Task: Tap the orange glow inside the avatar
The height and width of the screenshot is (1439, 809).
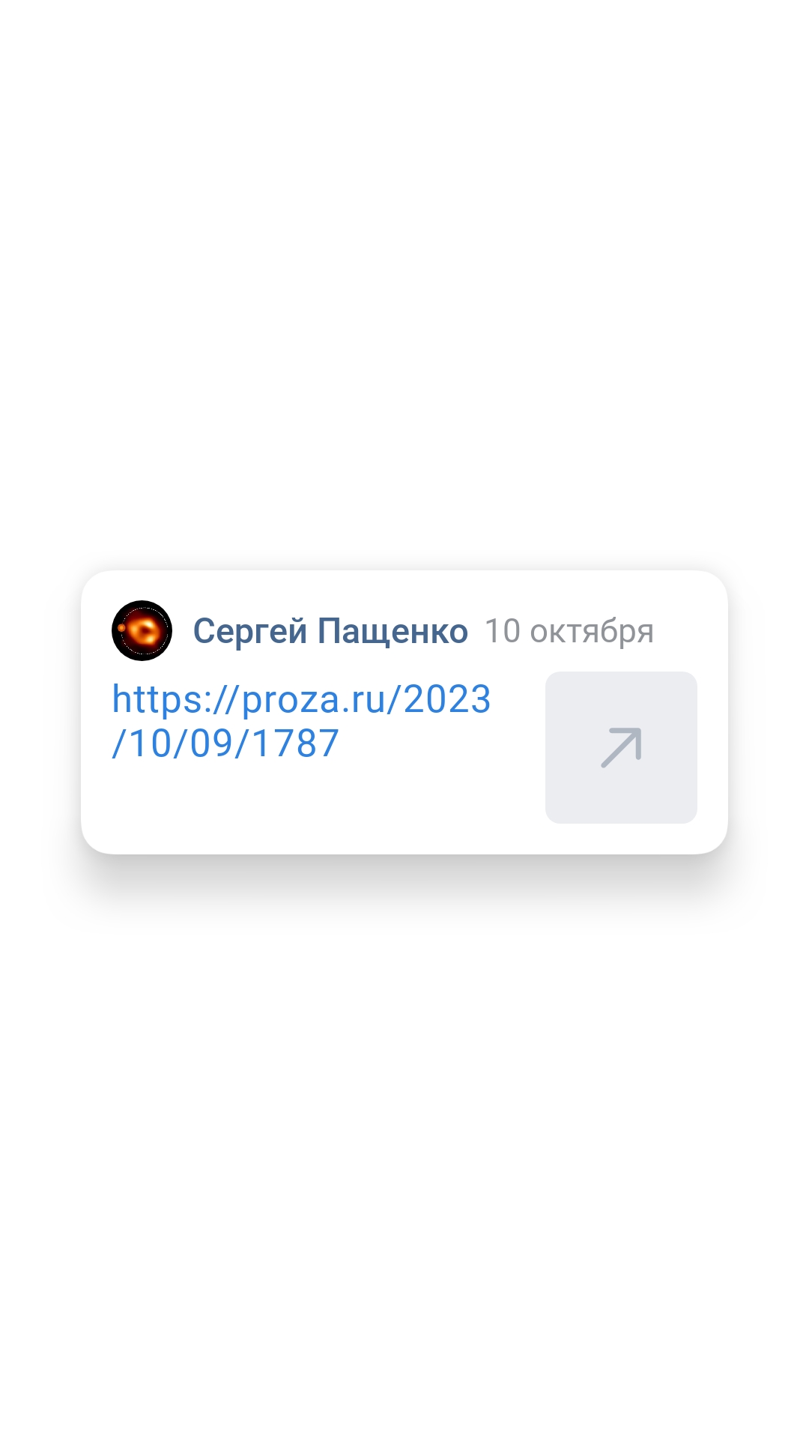Action: click(143, 630)
